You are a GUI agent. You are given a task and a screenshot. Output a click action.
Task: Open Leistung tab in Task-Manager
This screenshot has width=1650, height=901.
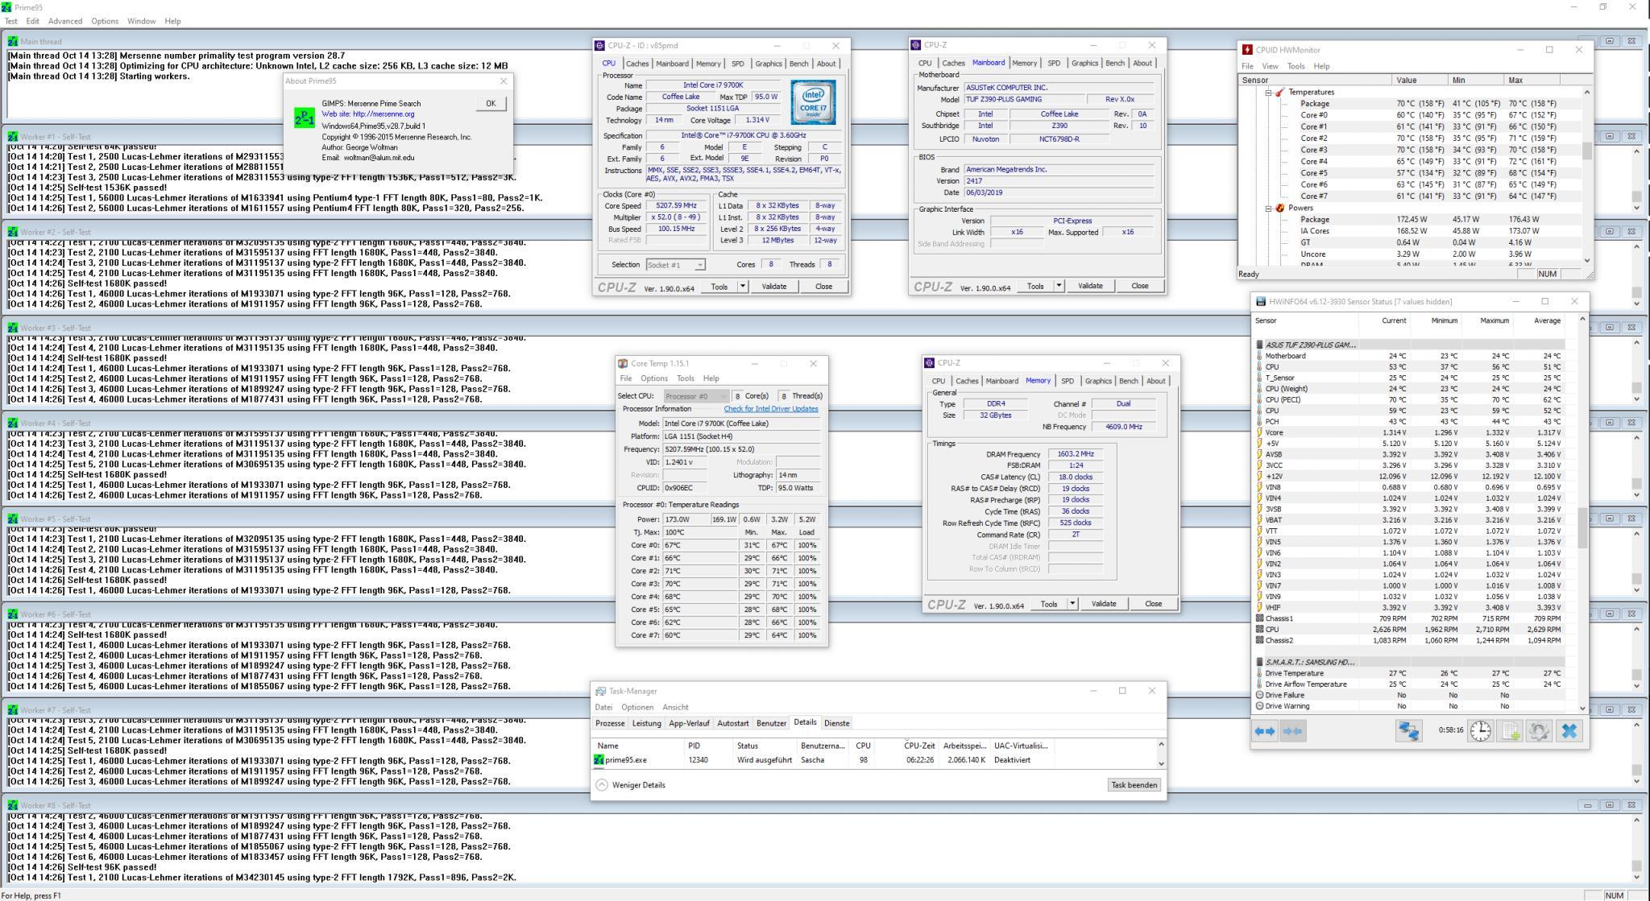pos(646,723)
